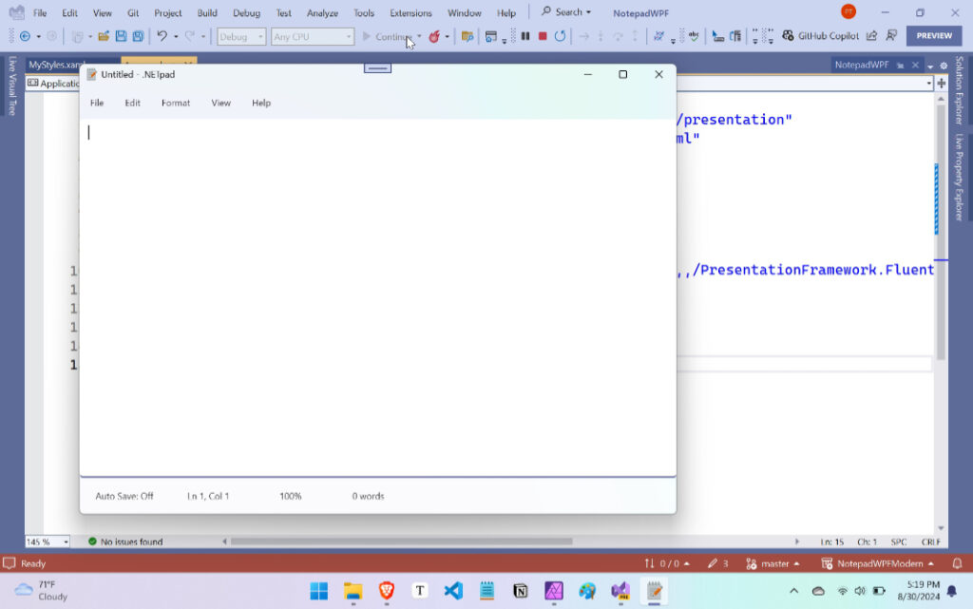Pause debugging with the Break All icon
973x609 pixels.
pos(525,36)
